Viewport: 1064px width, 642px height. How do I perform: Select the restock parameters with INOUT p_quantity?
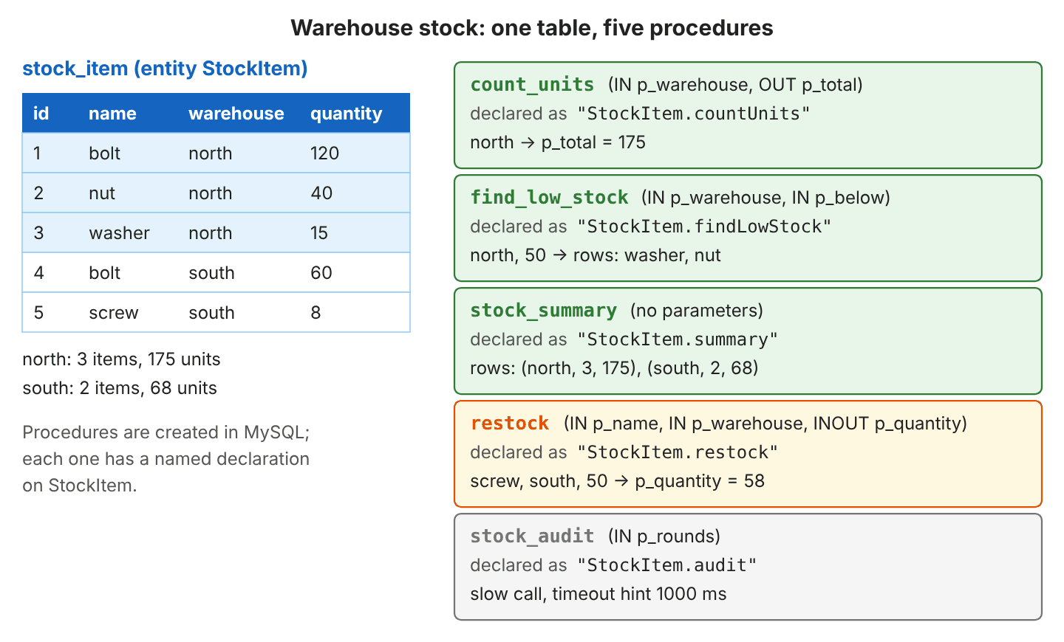tap(765, 424)
